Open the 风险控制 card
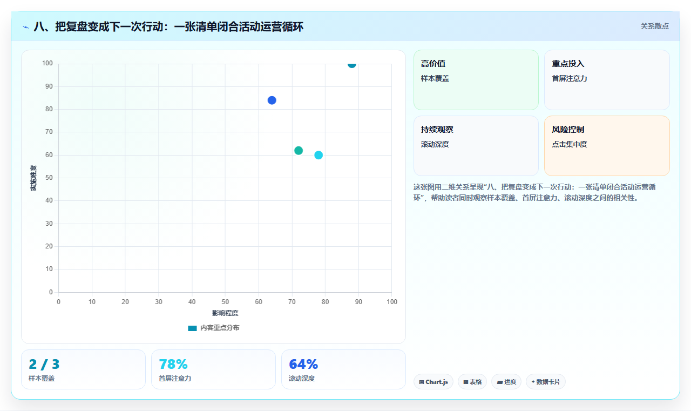Image resolution: width=691 pixels, height=411 pixels. tap(607, 146)
